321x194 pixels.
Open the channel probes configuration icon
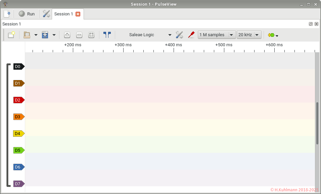click(191, 35)
